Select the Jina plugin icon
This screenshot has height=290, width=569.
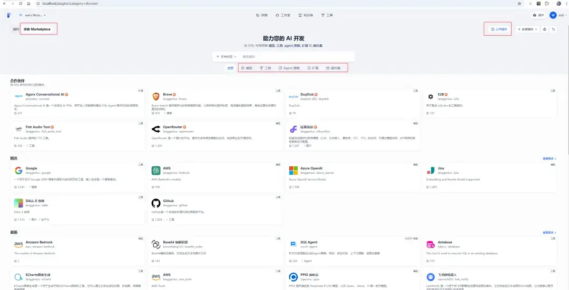(431, 171)
